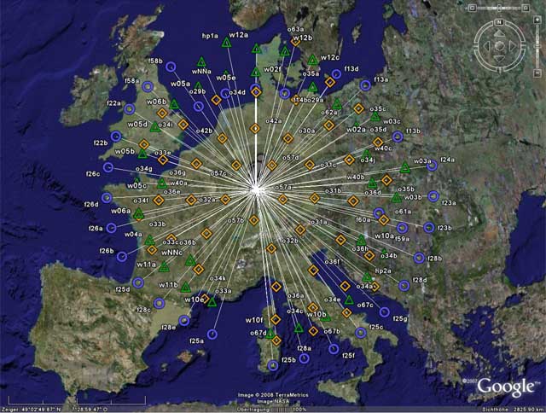Click the blue circle placemark f28d
546x413 pixels.
pos(404,288)
